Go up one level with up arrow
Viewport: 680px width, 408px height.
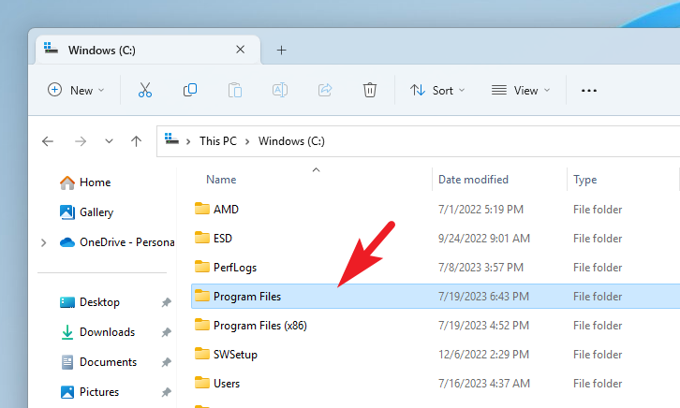(136, 141)
